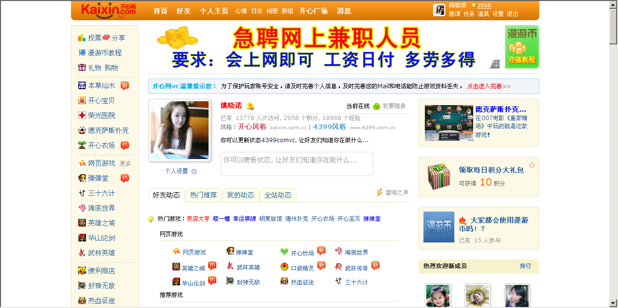Toggle invisible mode with 我要隐身

[x=394, y=106]
